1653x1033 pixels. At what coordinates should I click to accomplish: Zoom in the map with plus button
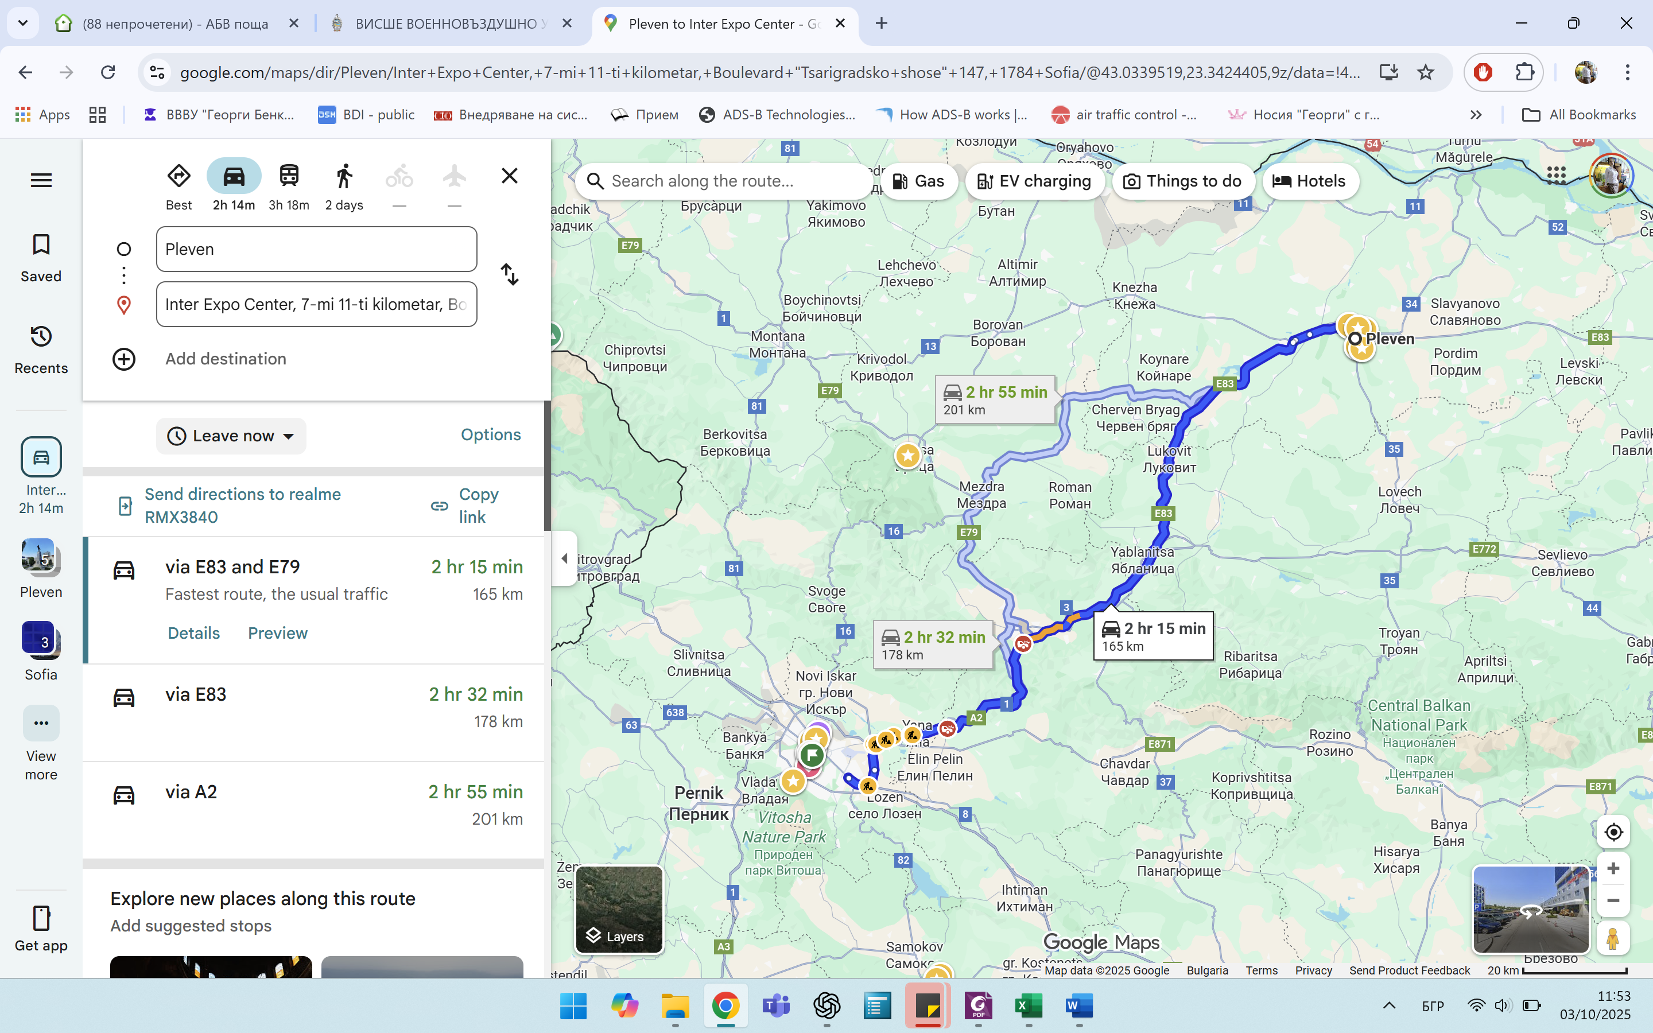pos(1613,868)
